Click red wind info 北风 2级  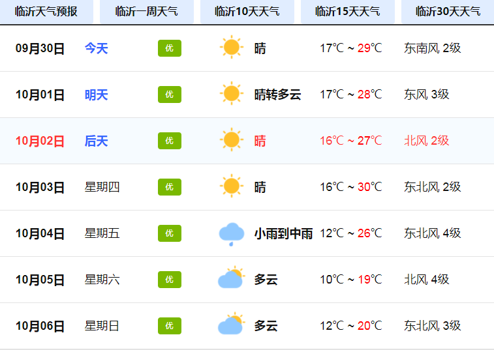coord(427,141)
